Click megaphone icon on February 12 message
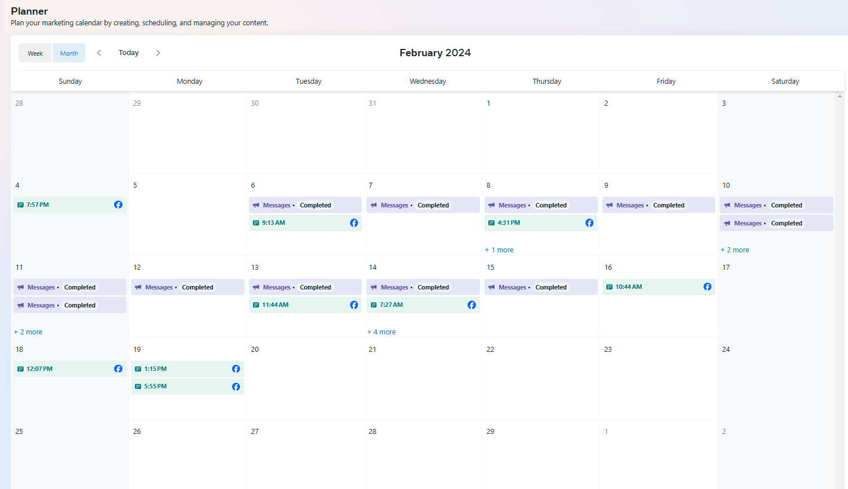Image resolution: width=848 pixels, height=489 pixels. point(138,287)
